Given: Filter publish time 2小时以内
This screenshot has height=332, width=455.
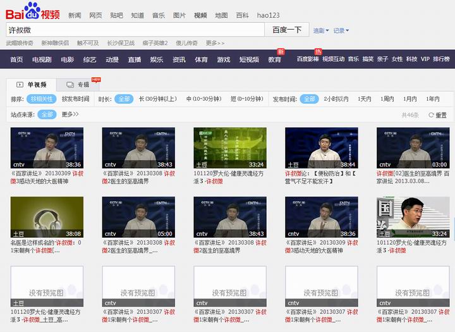Looking at the screenshot, I should point(336,99).
